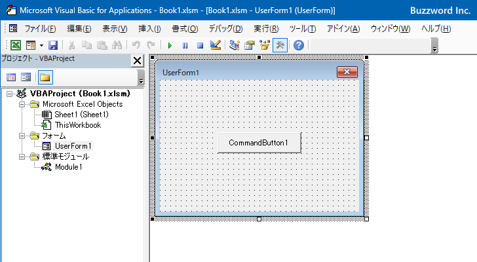
Task: Select the フォーム folder item
Action: pos(54,136)
